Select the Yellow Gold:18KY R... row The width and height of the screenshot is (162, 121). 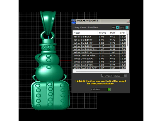coord(99,49)
